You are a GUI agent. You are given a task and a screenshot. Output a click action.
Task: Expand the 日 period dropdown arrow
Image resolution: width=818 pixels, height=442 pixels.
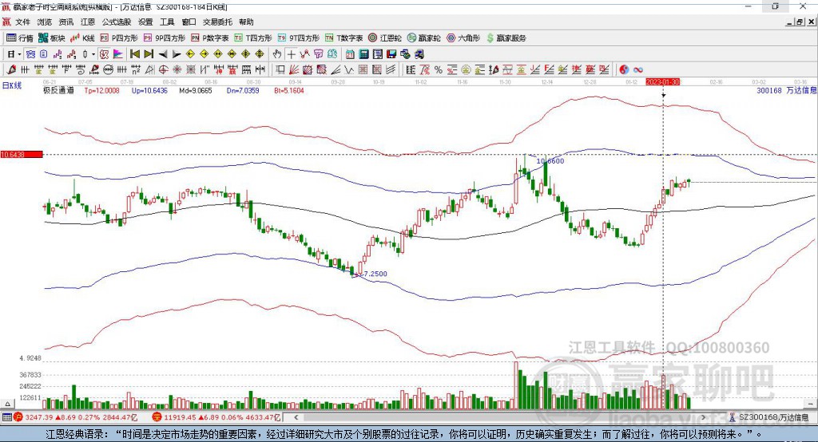tap(19, 54)
